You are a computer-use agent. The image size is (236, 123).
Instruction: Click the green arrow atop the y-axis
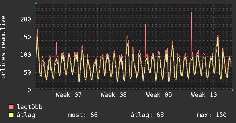(36, 3)
